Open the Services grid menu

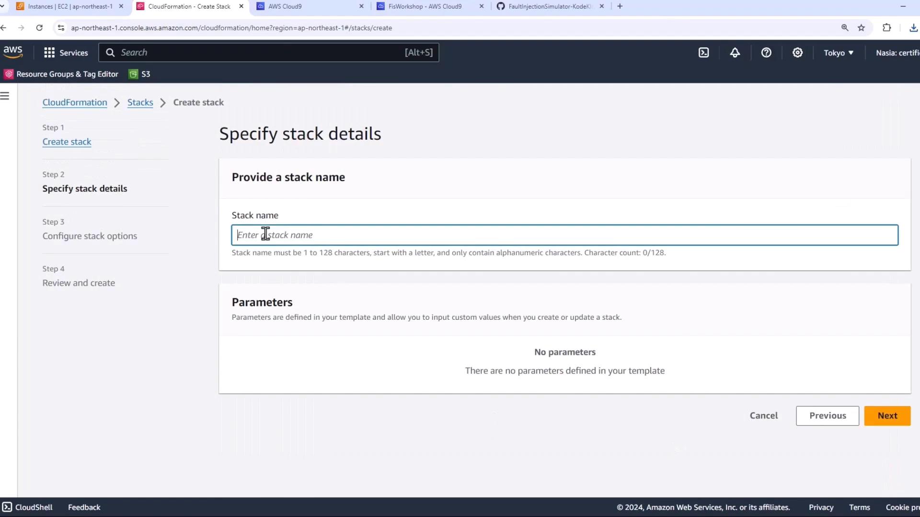click(x=66, y=53)
